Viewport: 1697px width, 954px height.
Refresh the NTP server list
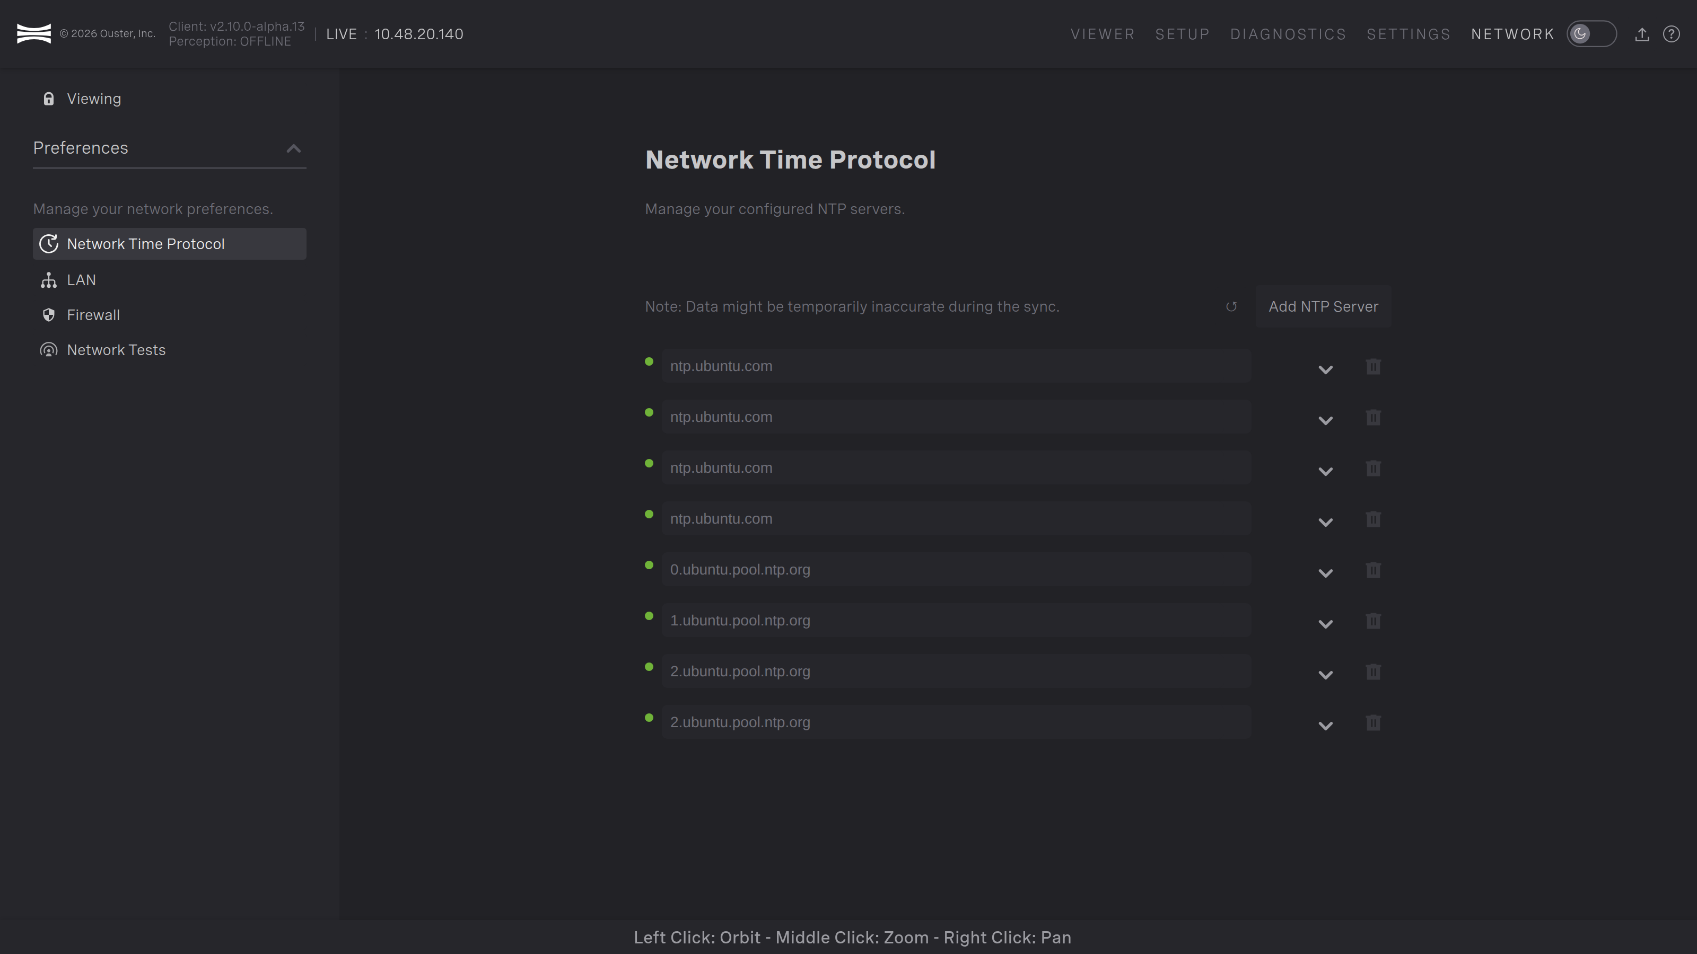(1231, 307)
